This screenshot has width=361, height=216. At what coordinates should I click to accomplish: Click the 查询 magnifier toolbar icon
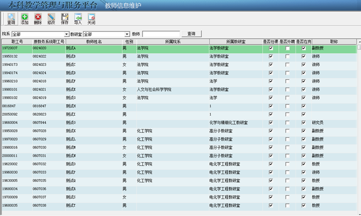pos(11,19)
